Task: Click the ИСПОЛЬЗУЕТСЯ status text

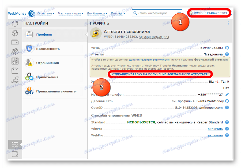Action: [141, 122]
